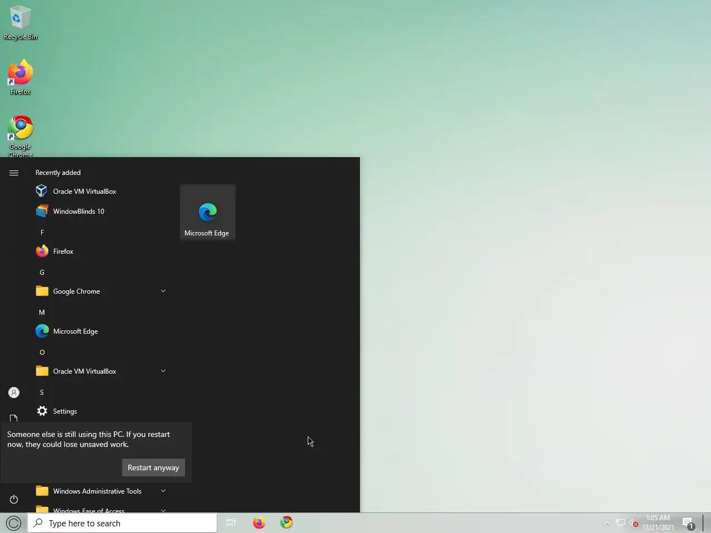The image size is (711, 533).
Task: Open Google Chrome from the taskbar
Action: [x=287, y=522]
